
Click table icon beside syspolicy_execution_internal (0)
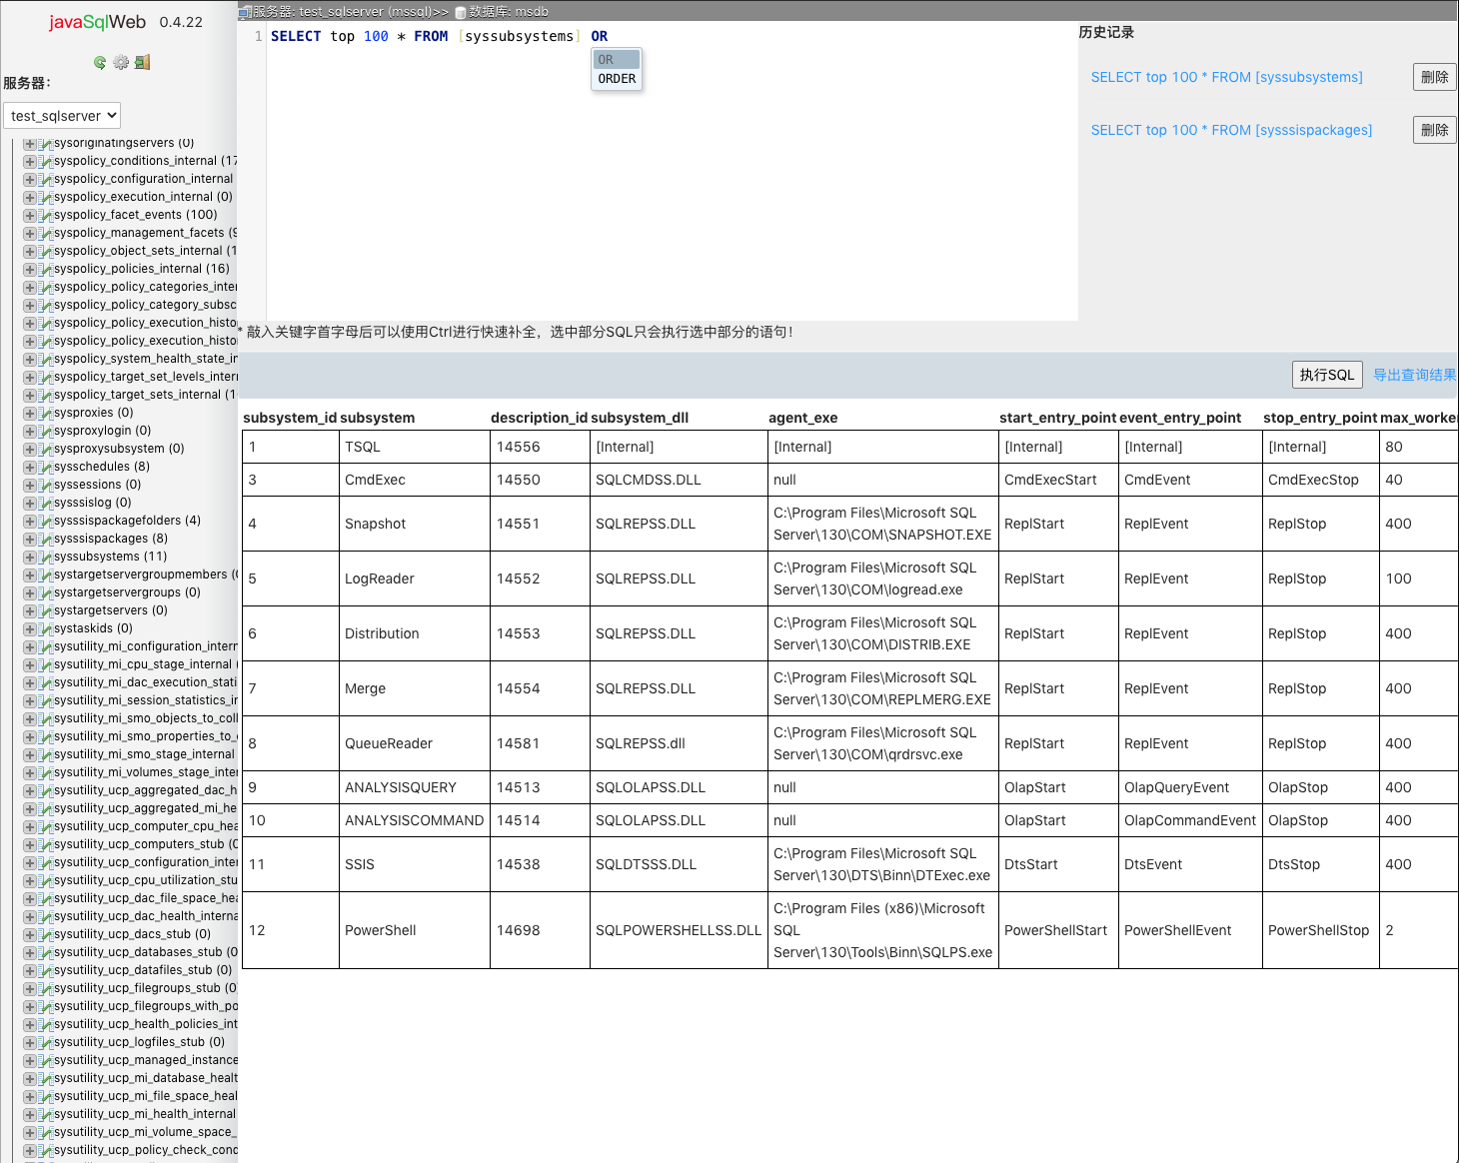click(46, 198)
